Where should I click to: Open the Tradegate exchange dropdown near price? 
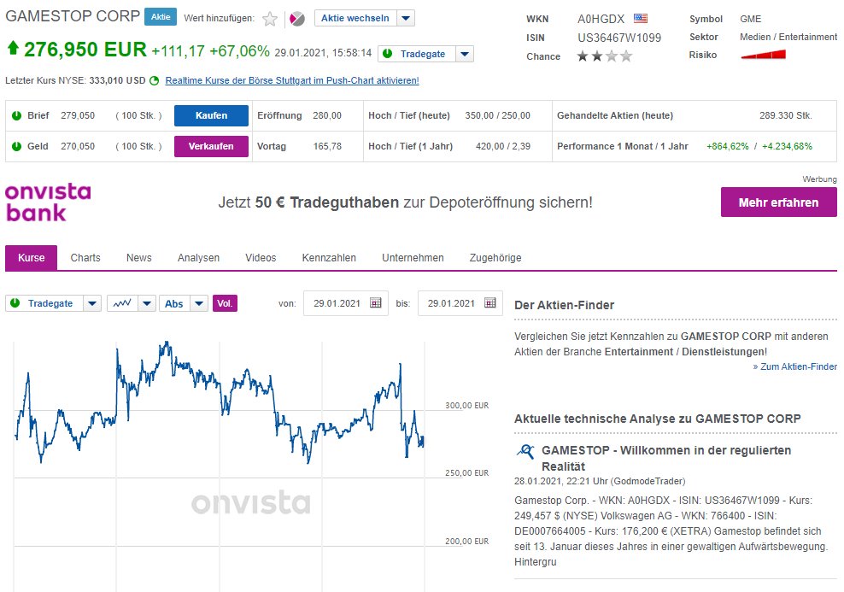pyautogui.click(x=465, y=54)
